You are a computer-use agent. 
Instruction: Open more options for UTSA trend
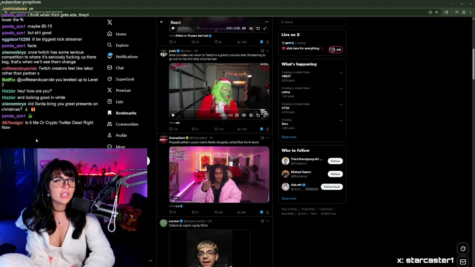341,105
